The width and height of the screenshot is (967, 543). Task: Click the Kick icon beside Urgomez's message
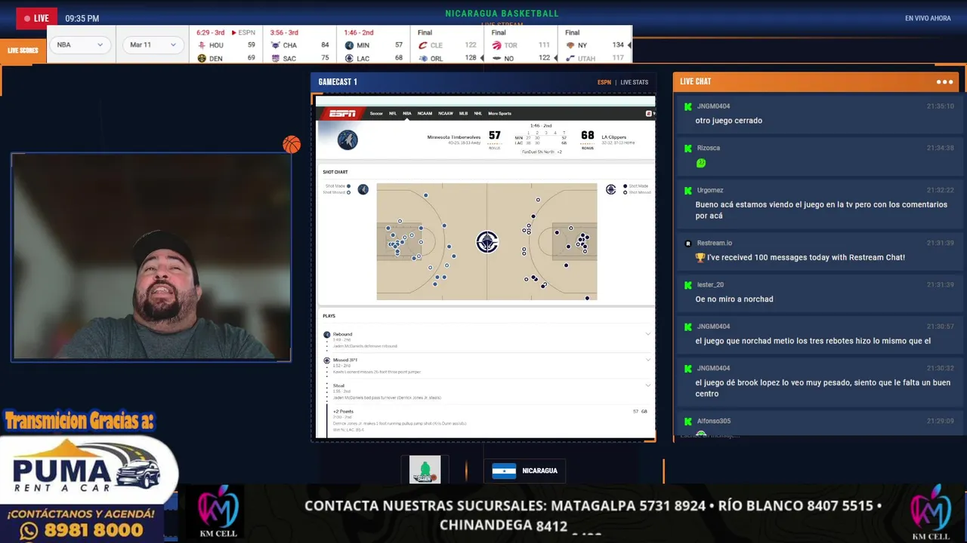[x=687, y=190]
